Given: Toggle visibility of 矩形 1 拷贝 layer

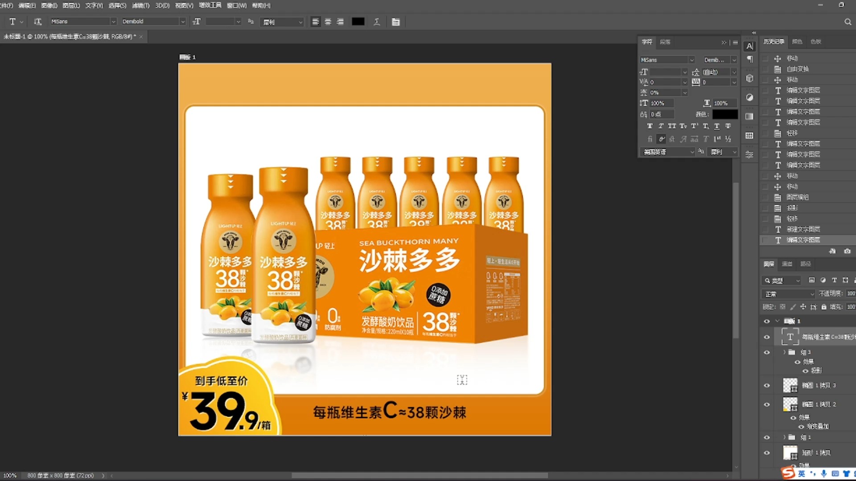Looking at the screenshot, I should click(x=766, y=453).
